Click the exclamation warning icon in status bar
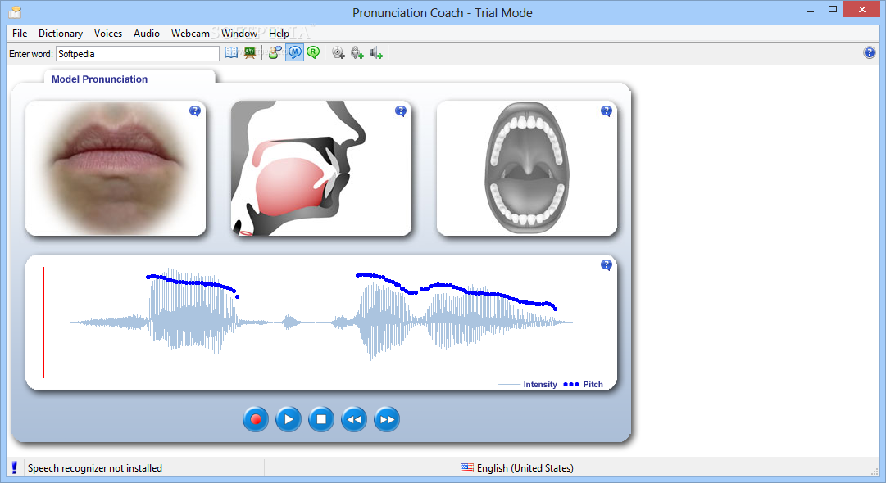Screen dimensions: 886x483 (15, 467)
